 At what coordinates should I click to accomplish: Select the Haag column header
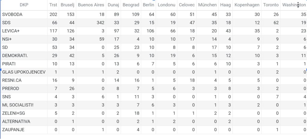[225, 5]
